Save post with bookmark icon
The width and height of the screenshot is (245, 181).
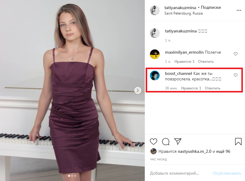238,141
